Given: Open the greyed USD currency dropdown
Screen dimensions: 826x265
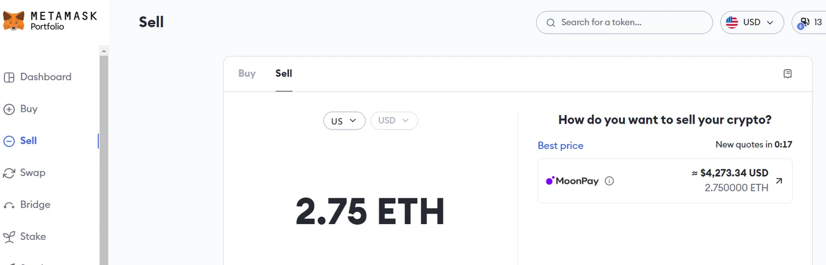Looking at the screenshot, I should point(394,121).
